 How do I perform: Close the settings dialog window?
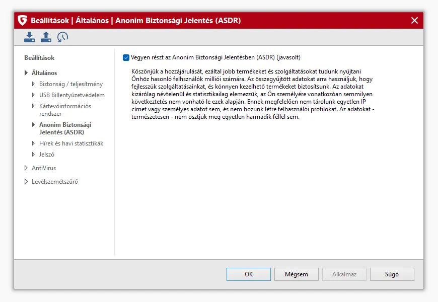414,21
